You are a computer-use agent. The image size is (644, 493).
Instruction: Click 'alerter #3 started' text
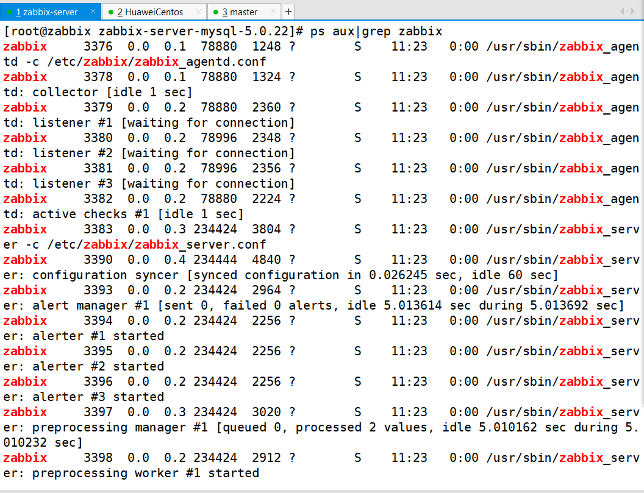[x=98, y=397]
